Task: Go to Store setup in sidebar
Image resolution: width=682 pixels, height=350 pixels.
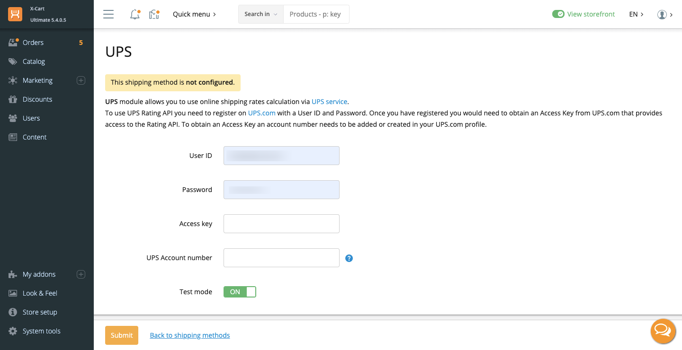Action: point(40,312)
